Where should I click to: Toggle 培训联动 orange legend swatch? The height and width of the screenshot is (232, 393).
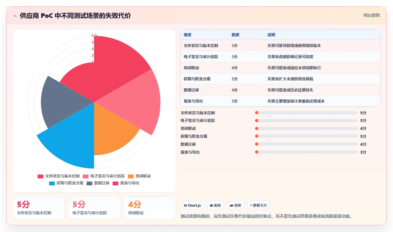[131, 176]
